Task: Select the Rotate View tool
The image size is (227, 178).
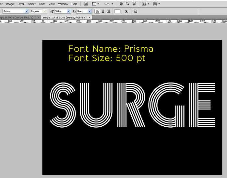Action: (134, 4)
